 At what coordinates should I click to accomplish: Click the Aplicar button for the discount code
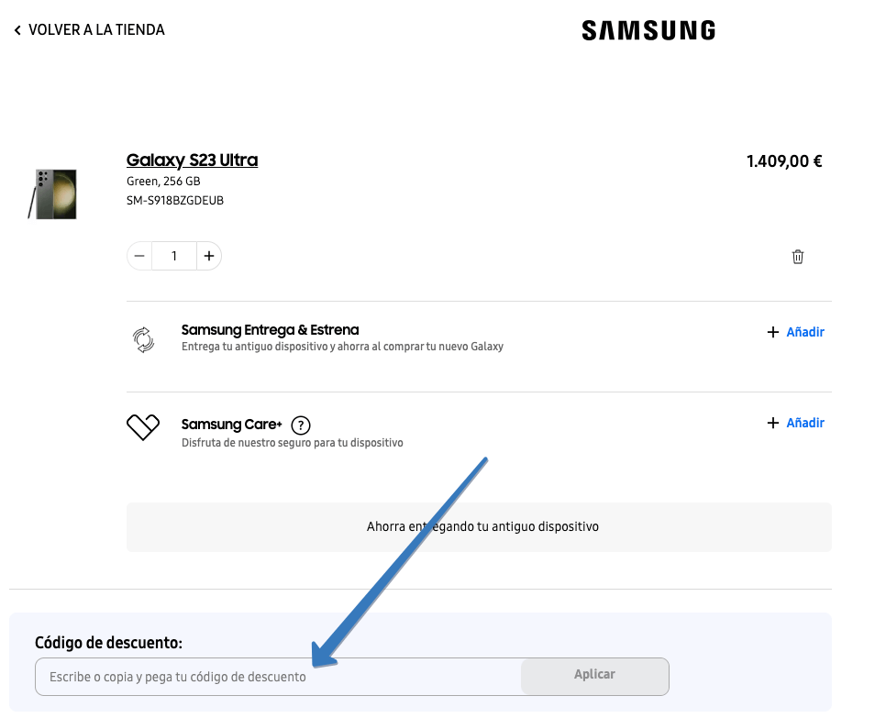(594, 675)
